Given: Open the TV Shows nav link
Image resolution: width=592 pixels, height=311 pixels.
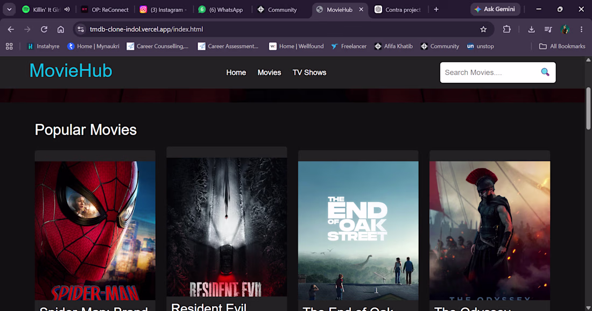Looking at the screenshot, I should point(309,73).
